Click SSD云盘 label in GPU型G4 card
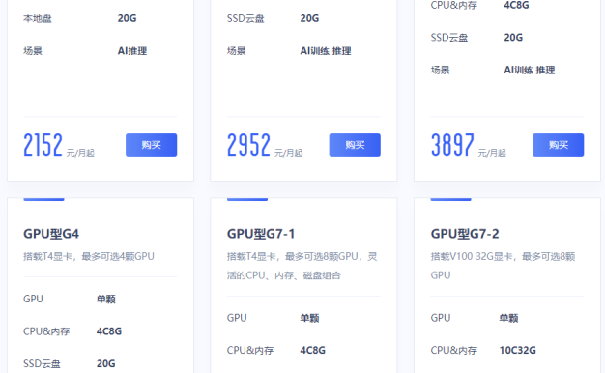This screenshot has width=605, height=373. [42, 363]
